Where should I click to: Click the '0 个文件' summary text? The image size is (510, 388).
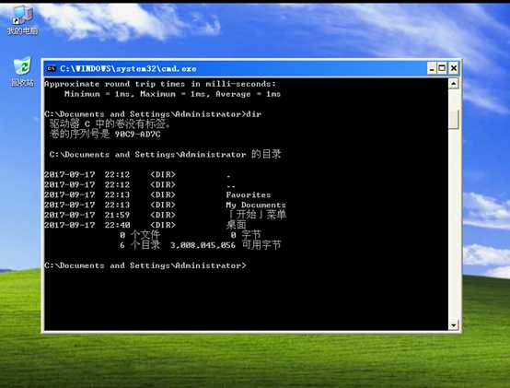[140, 235]
